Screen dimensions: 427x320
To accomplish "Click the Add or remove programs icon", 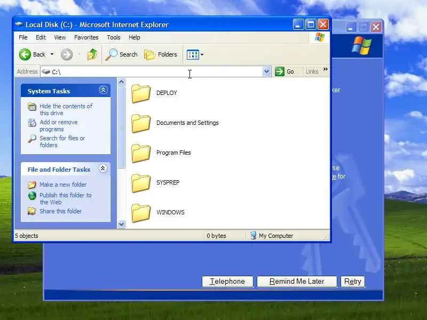I will (32, 123).
